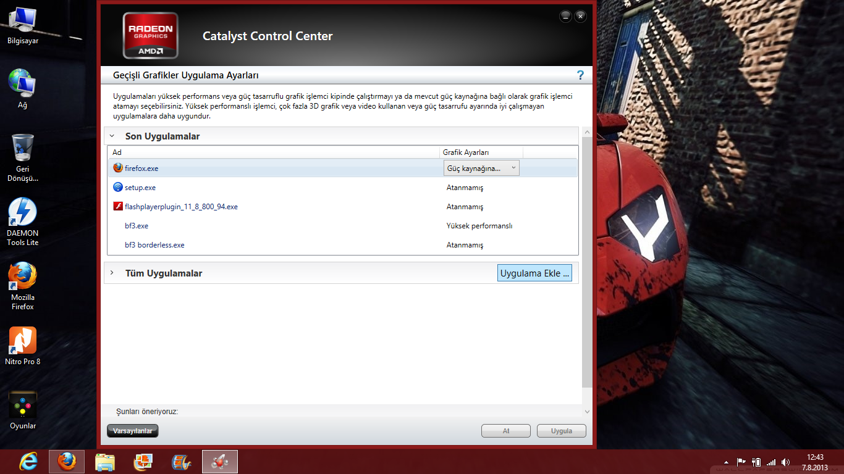844x474 pixels.
Task: Select the setup.exe row
Action: 342,187
